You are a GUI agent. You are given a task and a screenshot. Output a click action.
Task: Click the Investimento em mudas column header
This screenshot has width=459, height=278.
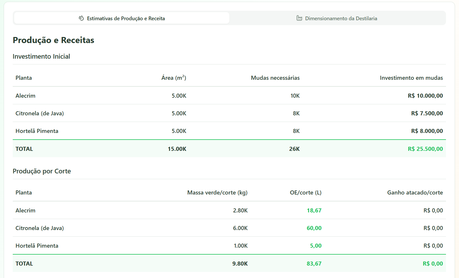(x=411, y=78)
